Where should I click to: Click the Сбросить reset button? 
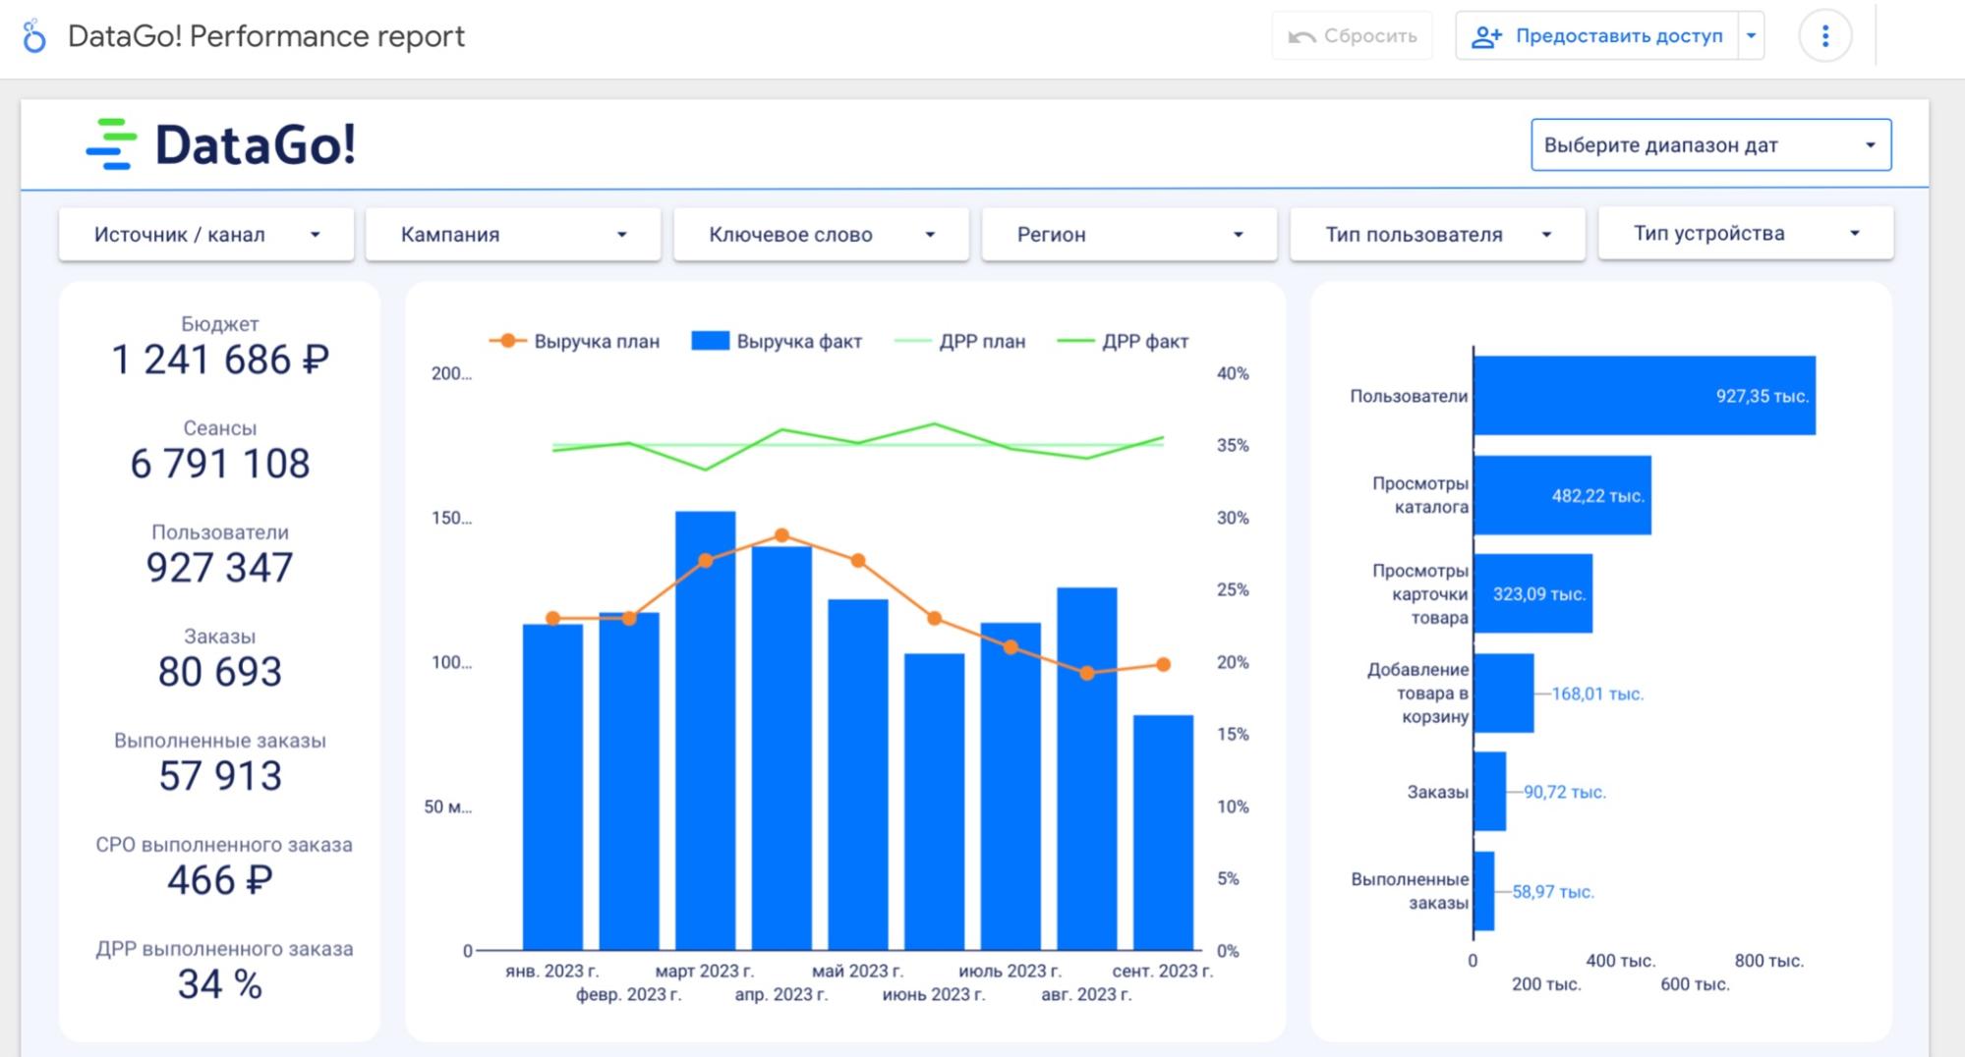pyautogui.click(x=1352, y=36)
